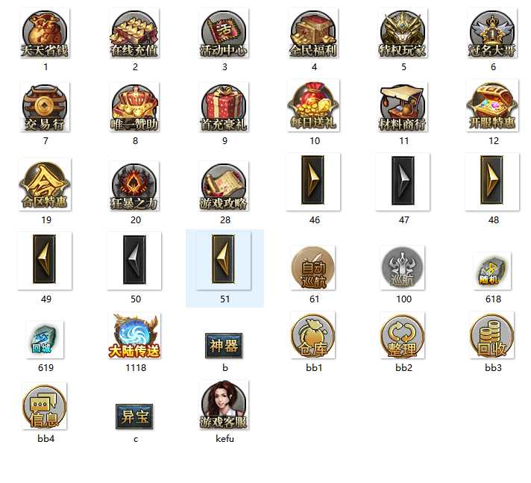Click the 在线充值 gold pile icon
The width and height of the screenshot is (531, 483).
coord(134,33)
